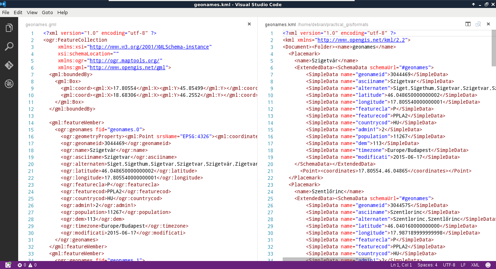496x269 pixels.
Task: Click the project status icon in status bar
Action: point(8,265)
